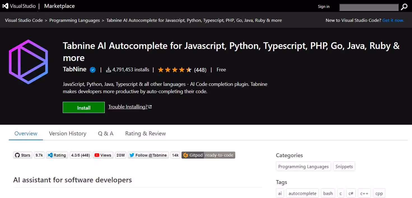Click the Marketplace header link

pyautogui.click(x=59, y=6)
